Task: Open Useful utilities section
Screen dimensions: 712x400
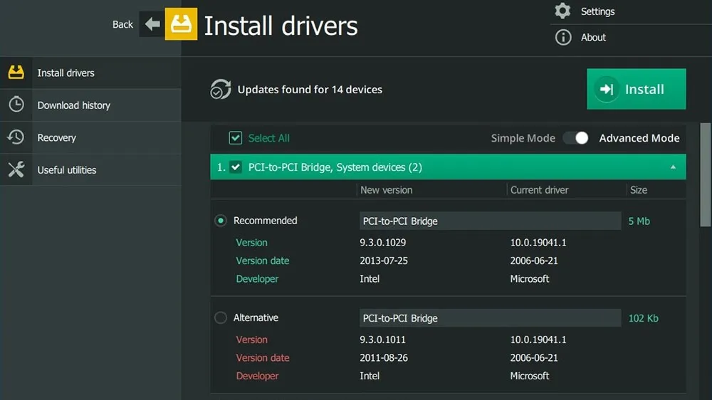Action: tap(90, 170)
